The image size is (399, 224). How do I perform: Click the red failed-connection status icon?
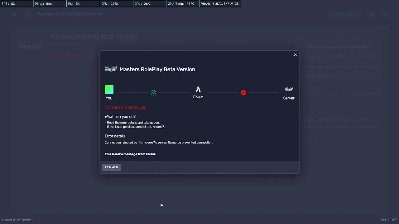[243, 93]
